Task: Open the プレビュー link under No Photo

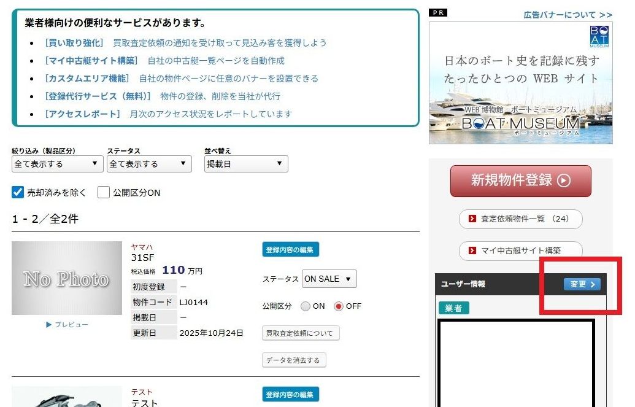Action: [x=67, y=325]
